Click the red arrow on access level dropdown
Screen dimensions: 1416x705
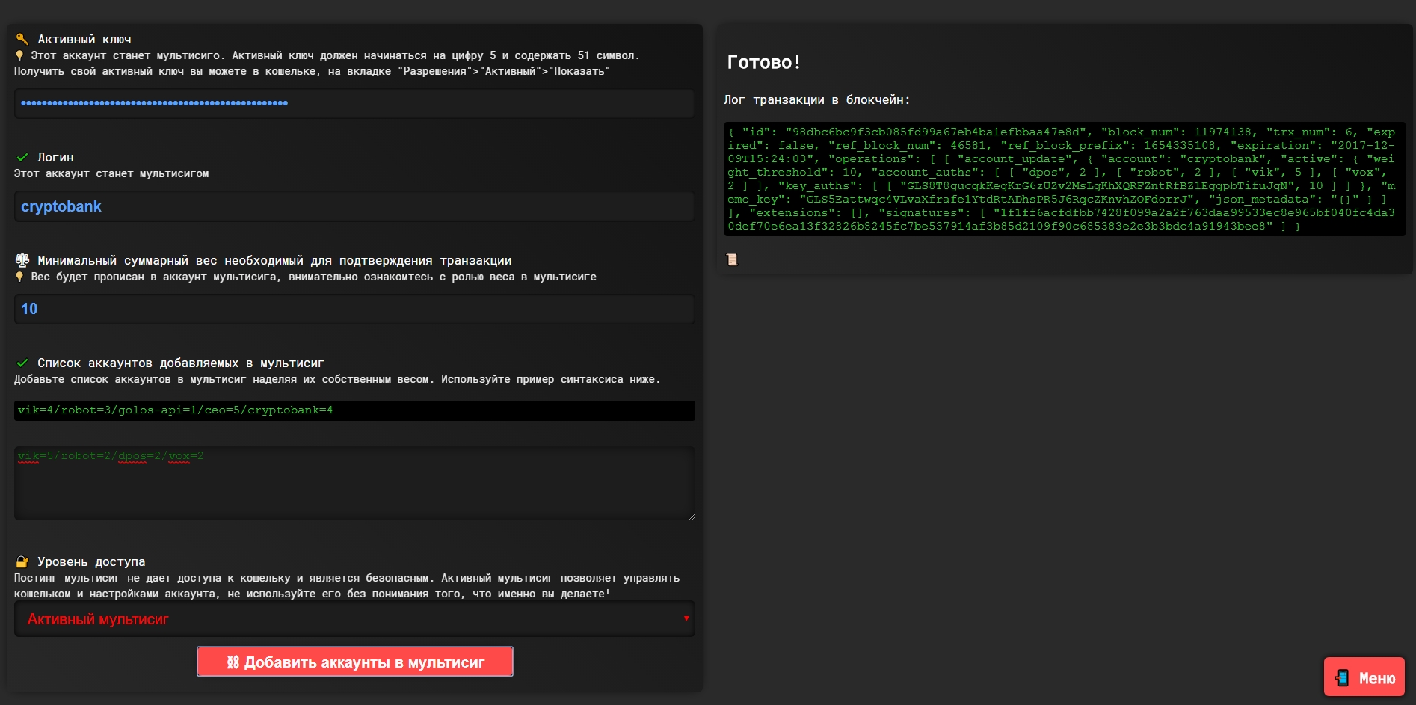point(686,618)
